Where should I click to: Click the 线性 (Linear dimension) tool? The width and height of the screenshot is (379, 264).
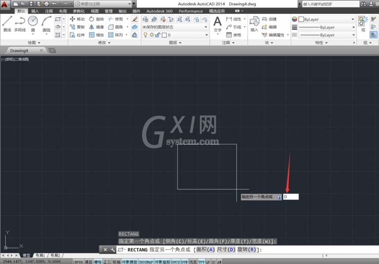(234, 19)
